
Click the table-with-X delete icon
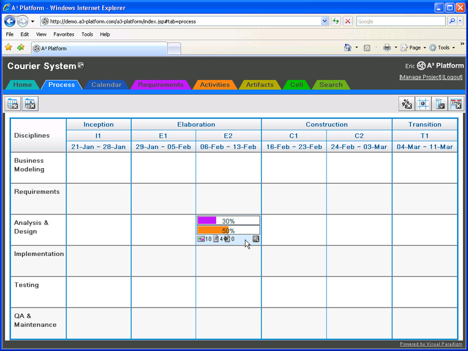(x=30, y=103)
